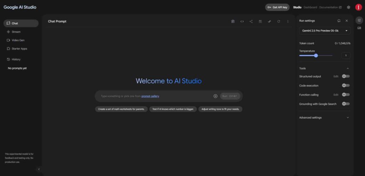Click the Run button
Viewport: 365px width, 176px height.
click(230, 96)
